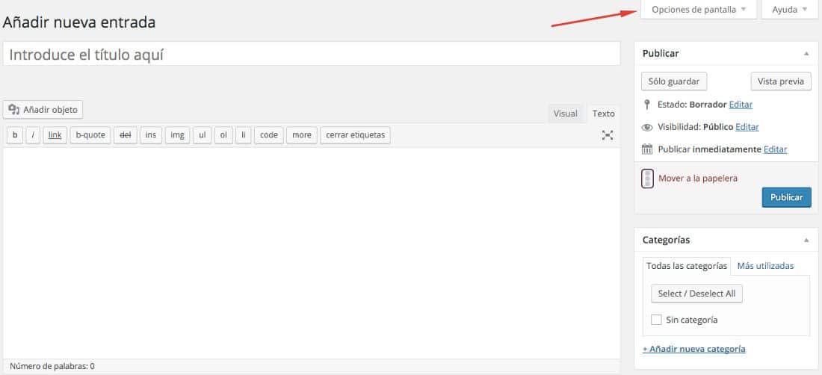Insert deleted text tag with del button
The image size is (822, 375).
(x=126, y=135)
